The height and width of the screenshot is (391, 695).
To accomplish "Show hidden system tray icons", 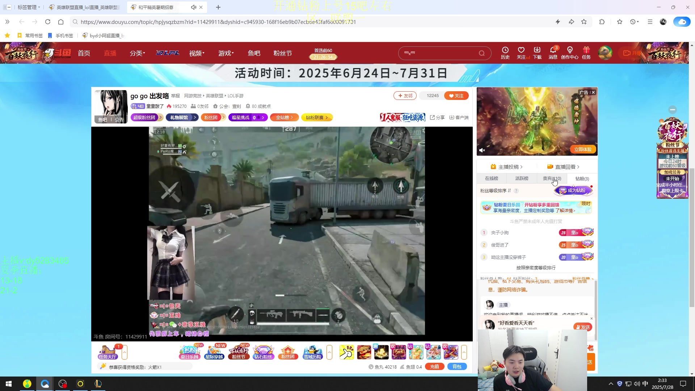I will pyautogui.click(x=611, y=384).
